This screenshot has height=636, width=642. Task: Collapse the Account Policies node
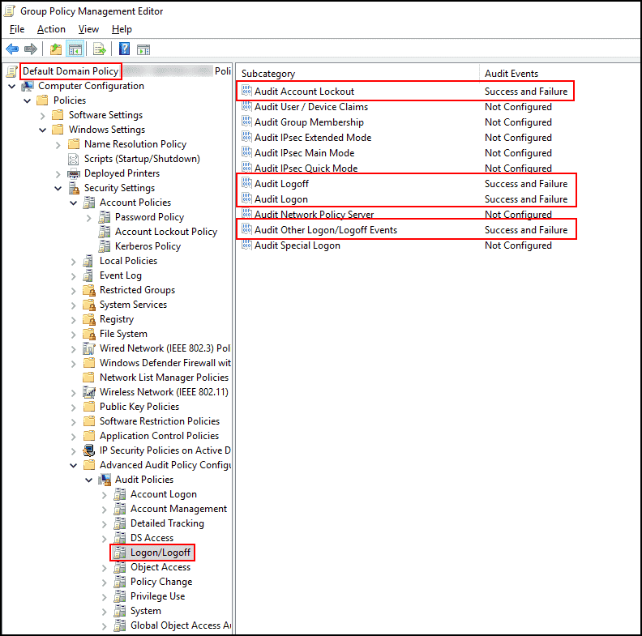click(74, 203)
